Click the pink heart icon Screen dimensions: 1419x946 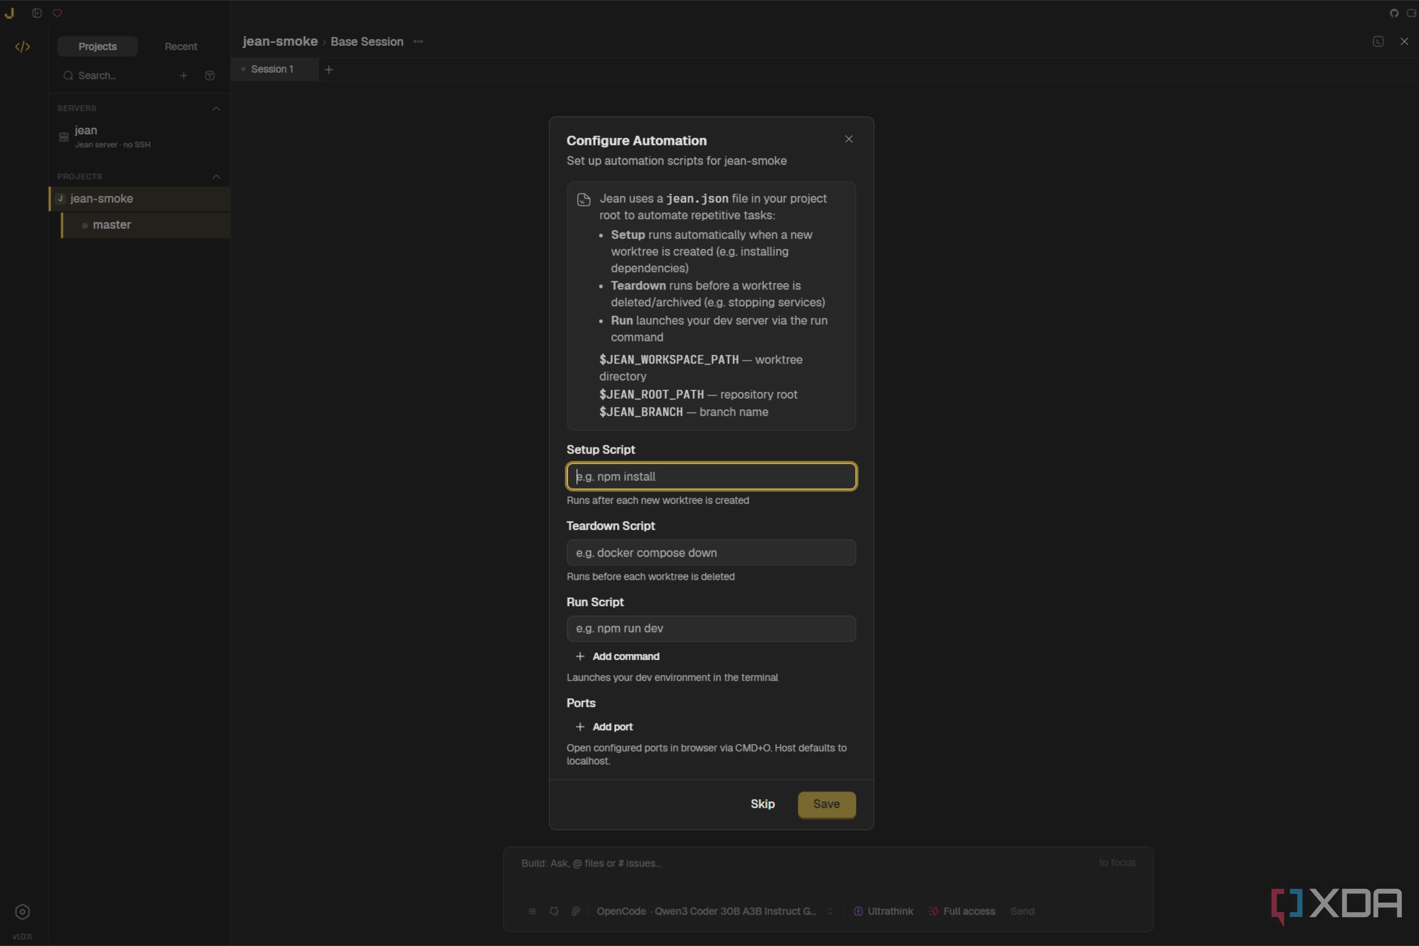click(57, 13)
